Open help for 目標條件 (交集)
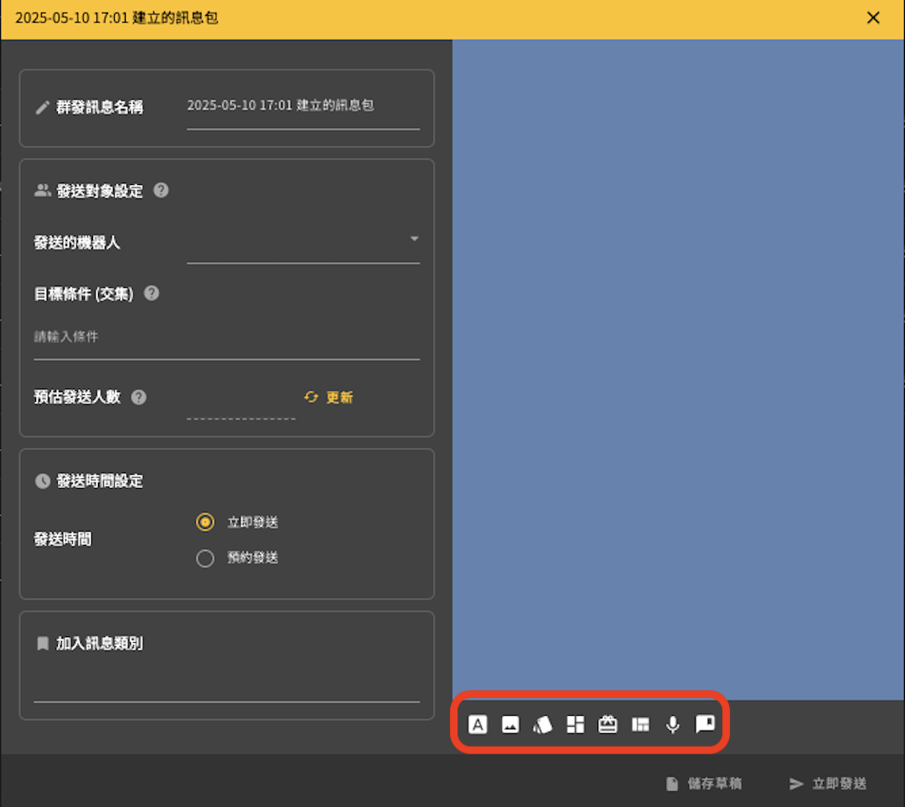Screen dimensions: 905x807 pos(152,293)
